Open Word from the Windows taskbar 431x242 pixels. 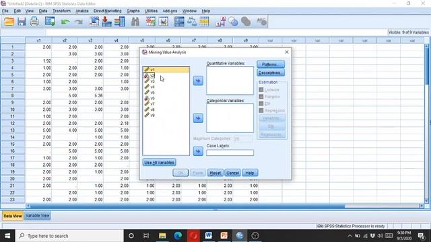point(208,235)
